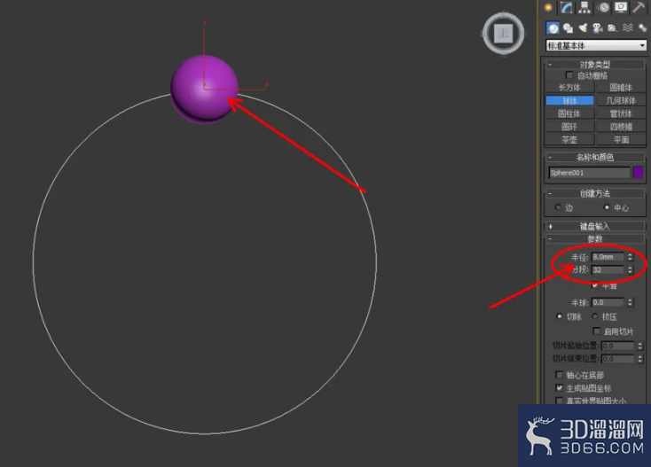Viewport: 651px width, 467px height.
Task: Click the 平面 plane button
Action: pos(621,140)
